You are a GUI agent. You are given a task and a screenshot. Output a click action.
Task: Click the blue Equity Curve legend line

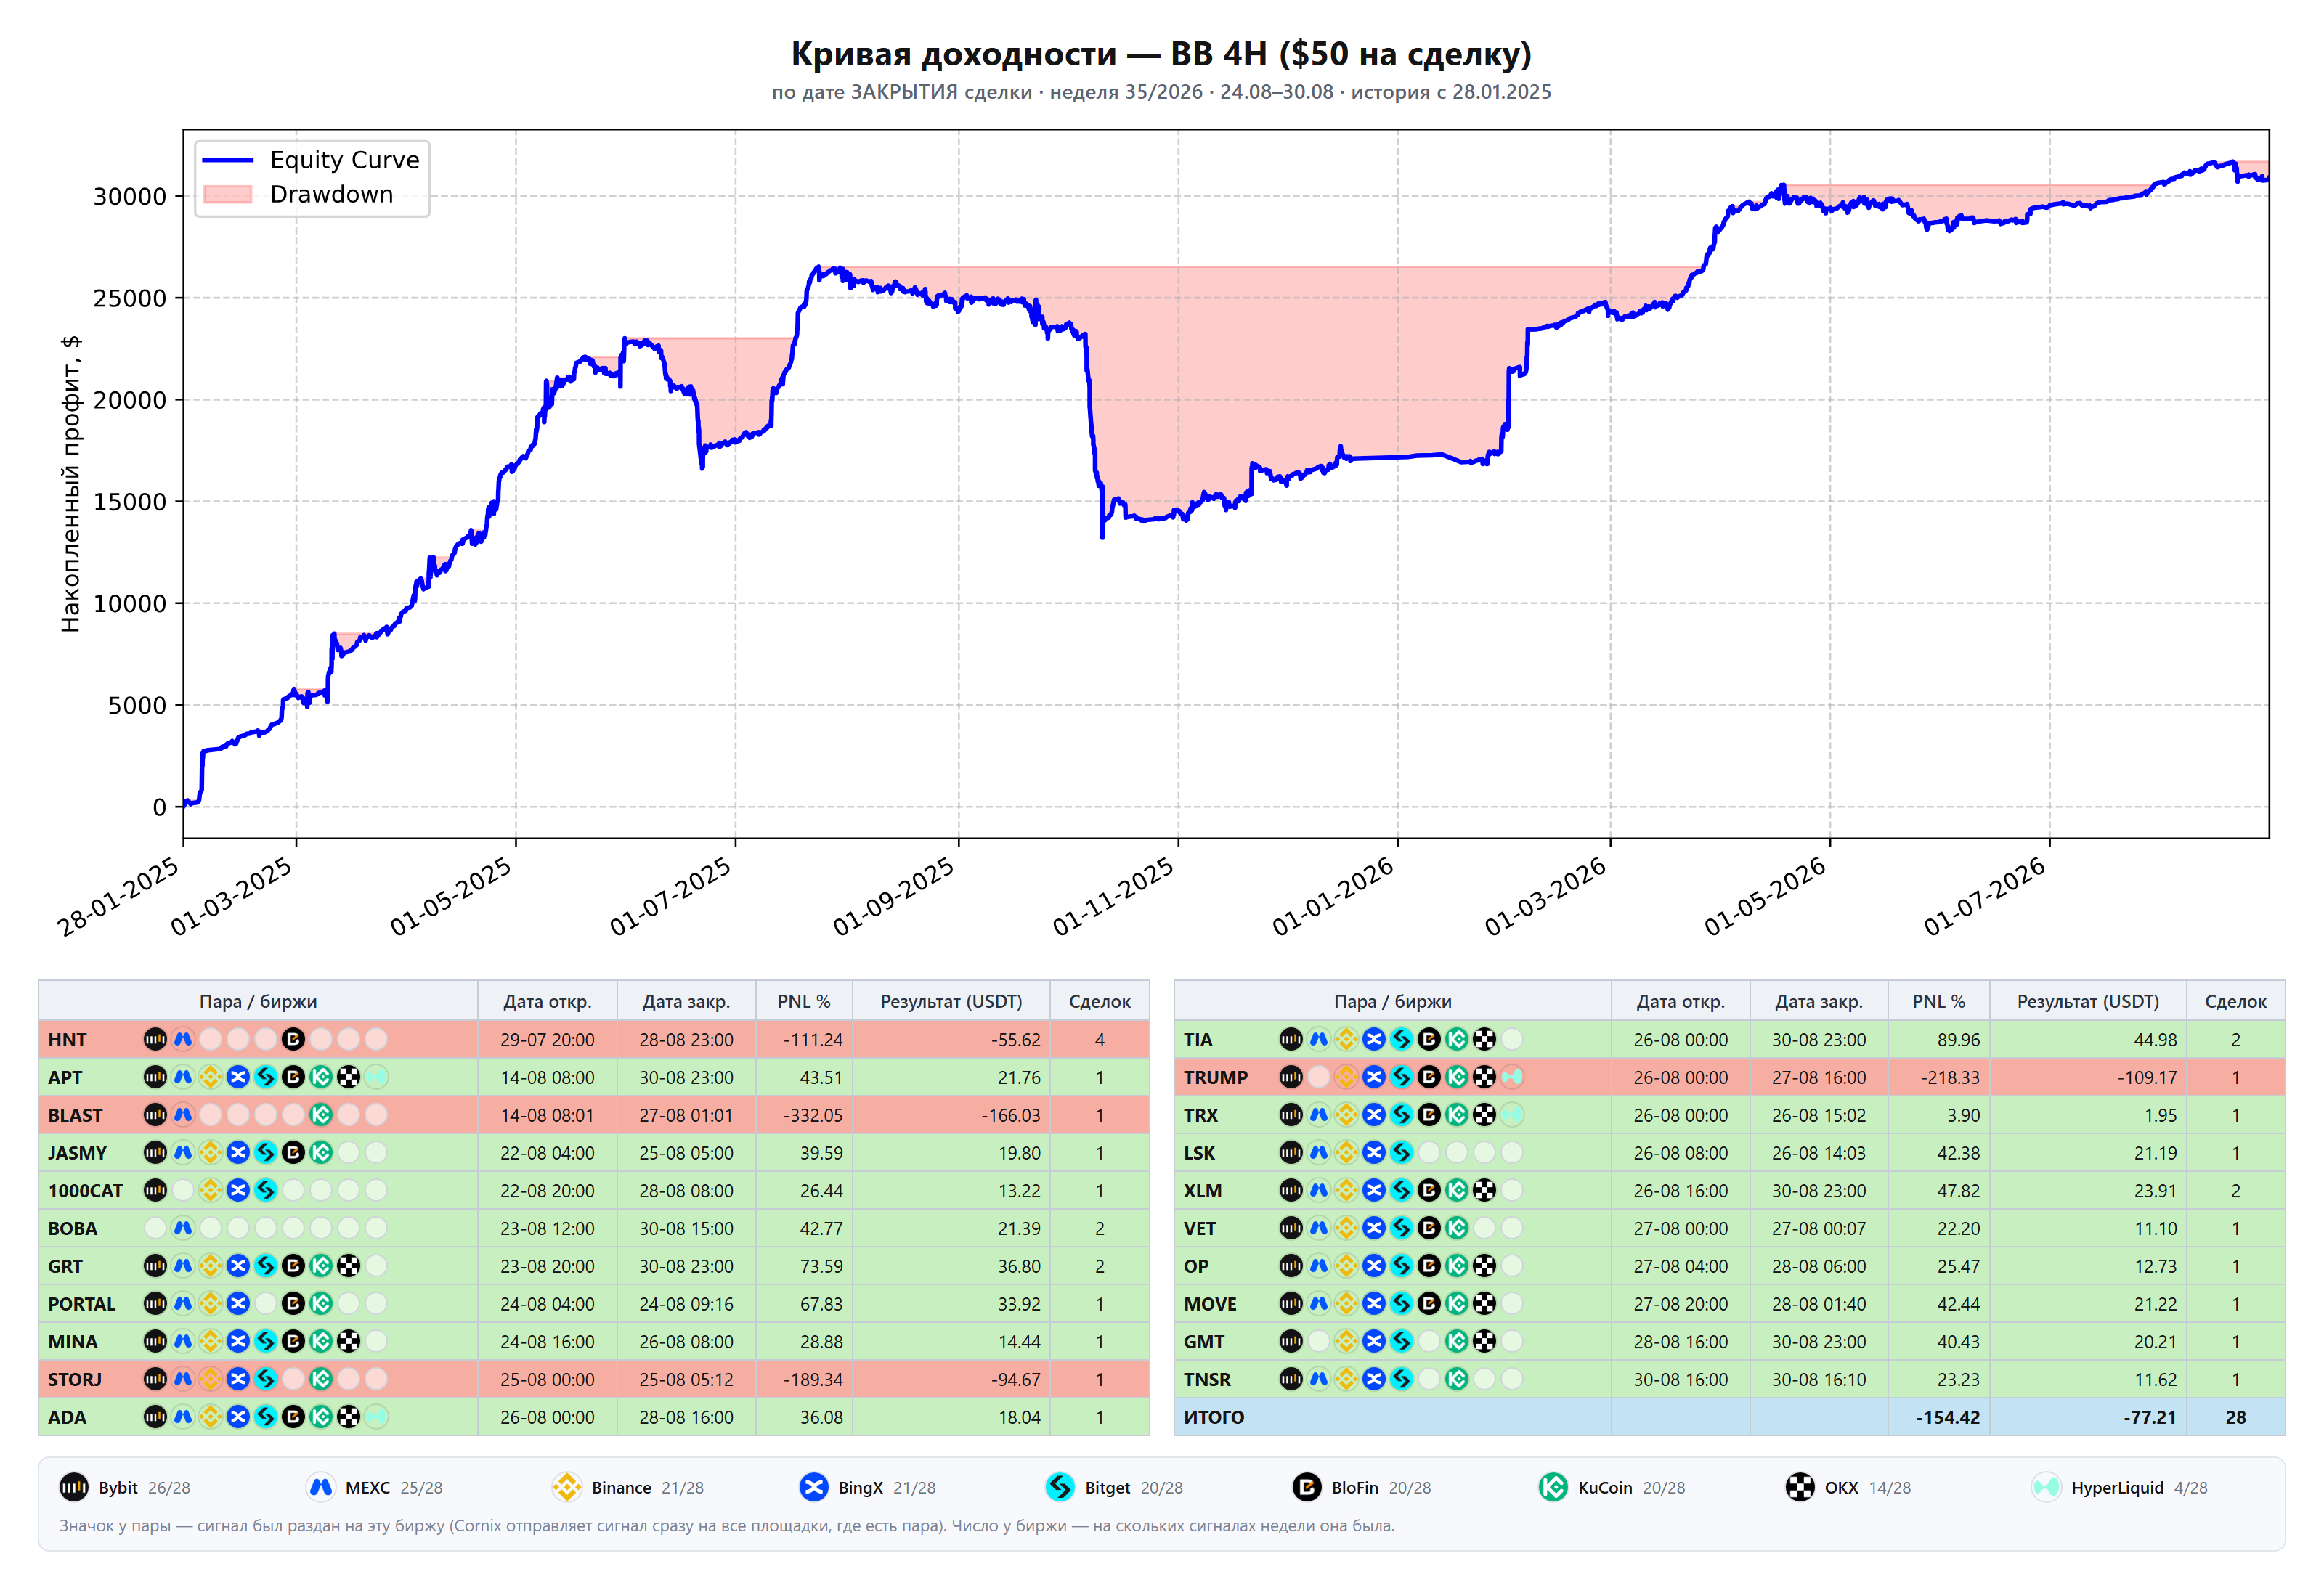pos(227,160)
